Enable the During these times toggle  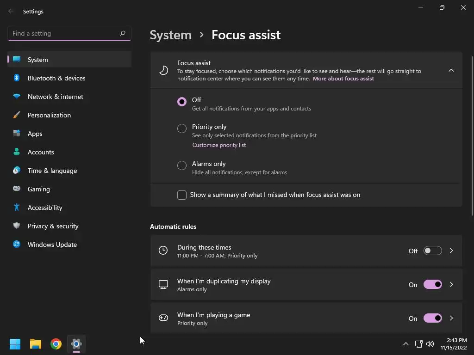pyautogui.click(x=432, y=251)
